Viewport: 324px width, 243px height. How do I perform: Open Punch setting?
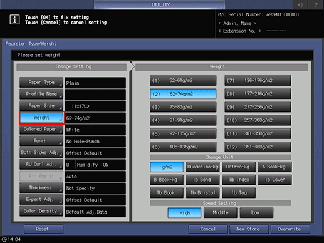[41, 141]
